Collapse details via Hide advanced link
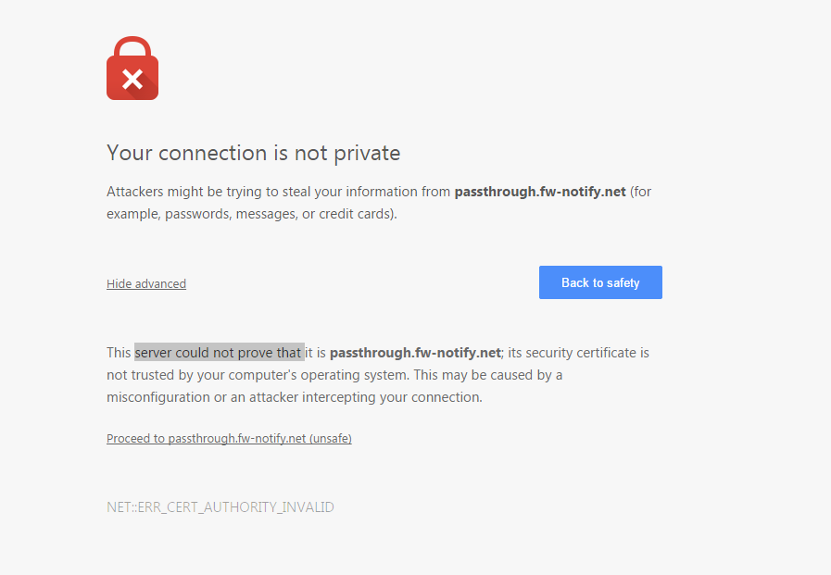 [146, 283]
